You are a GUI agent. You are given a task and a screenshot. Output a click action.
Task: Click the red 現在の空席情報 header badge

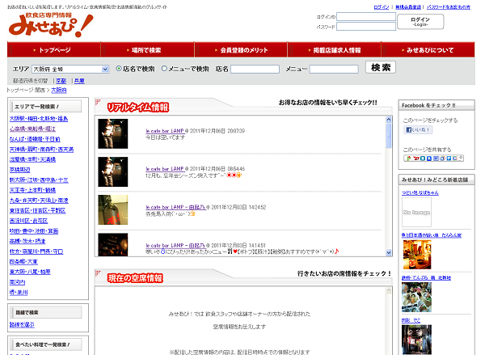135,278
